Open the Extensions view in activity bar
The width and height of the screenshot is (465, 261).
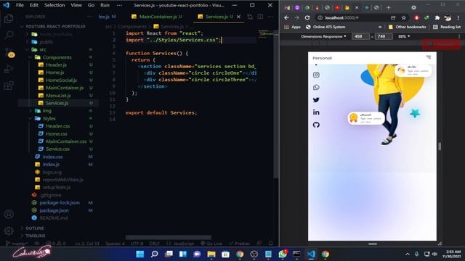pyautogui.click(x=9, y=86)
